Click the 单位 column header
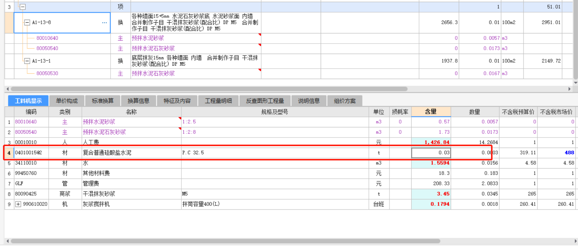 click(x=379, y=112)
